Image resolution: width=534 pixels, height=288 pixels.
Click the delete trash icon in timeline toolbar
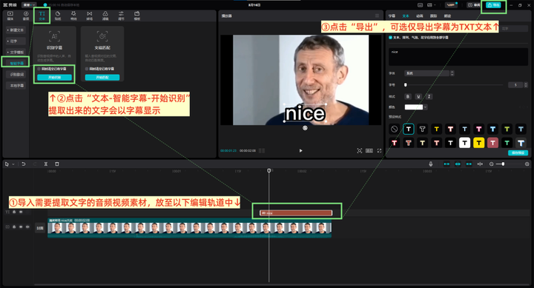[x=57, y=164]
